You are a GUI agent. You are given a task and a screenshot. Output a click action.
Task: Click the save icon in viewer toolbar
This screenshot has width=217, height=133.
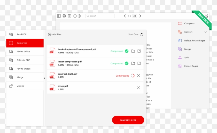[69, 16]
